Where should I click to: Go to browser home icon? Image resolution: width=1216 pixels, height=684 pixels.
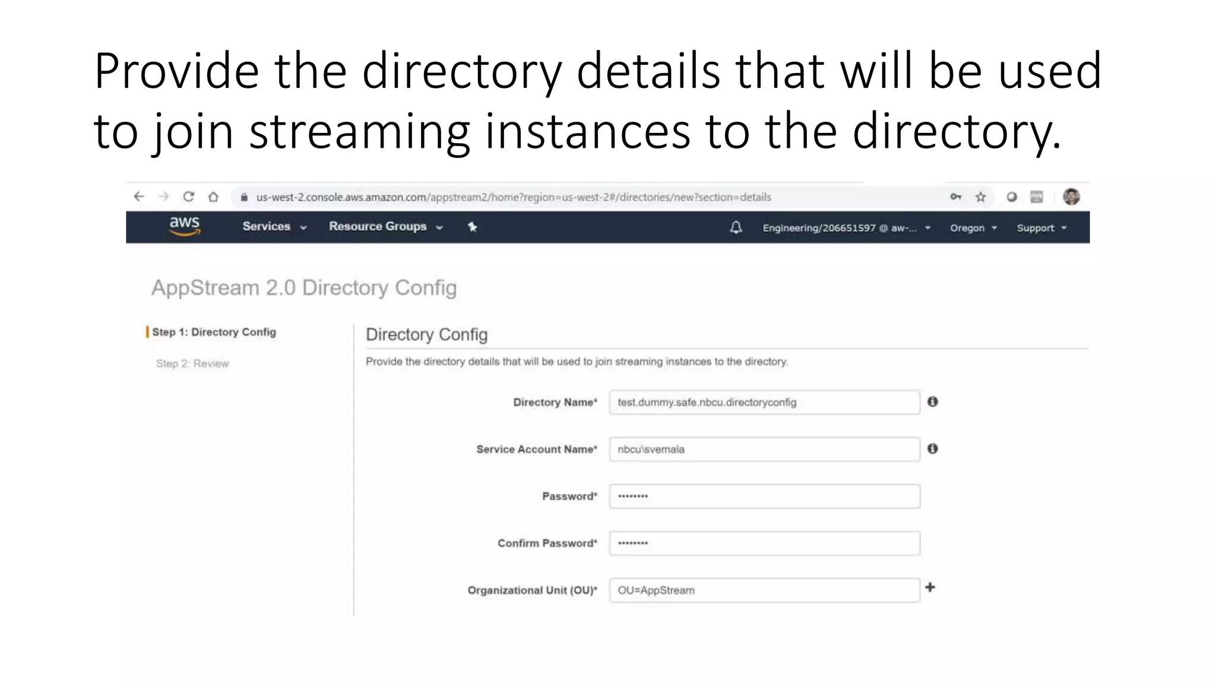coord(214,197)
